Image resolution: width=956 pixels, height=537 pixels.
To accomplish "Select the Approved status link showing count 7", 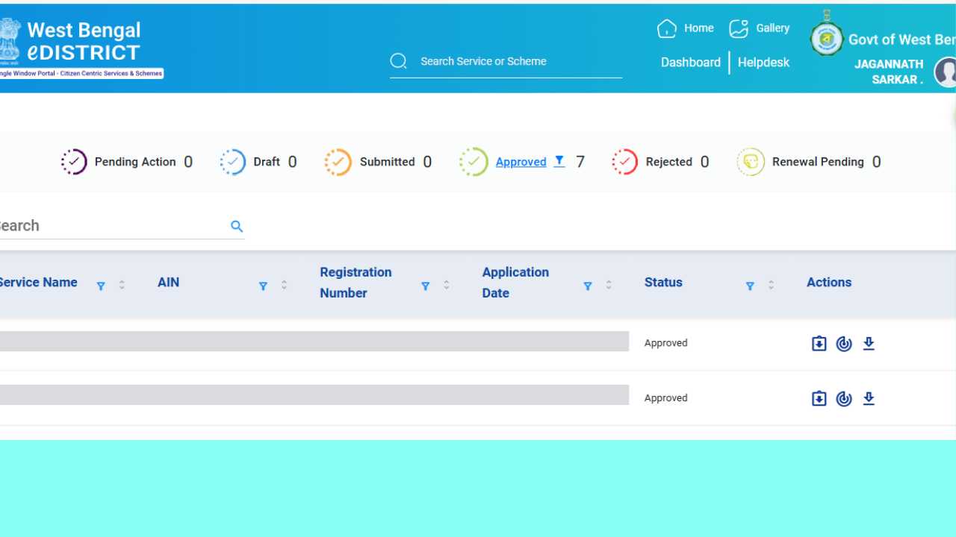I will click(x=521, y=162).
